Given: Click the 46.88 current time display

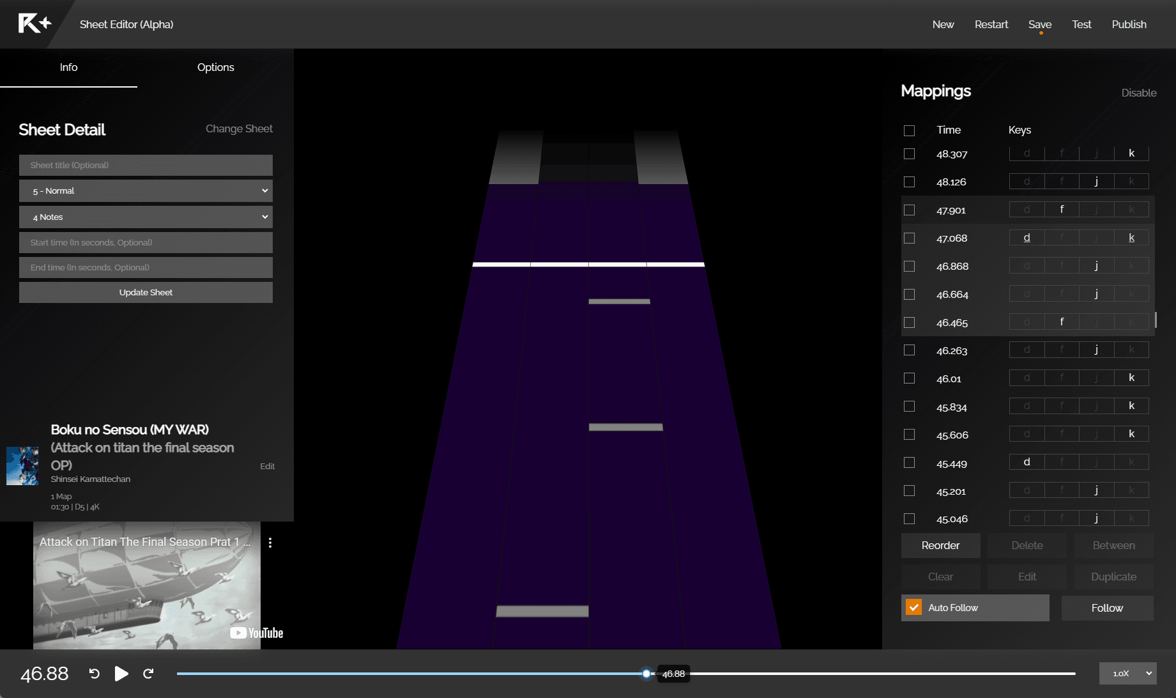Looking at the screenshot, I should [x=45, y=674].
